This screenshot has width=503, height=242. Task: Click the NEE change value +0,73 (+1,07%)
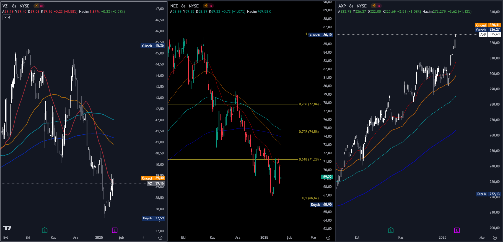tap(234, 12)
